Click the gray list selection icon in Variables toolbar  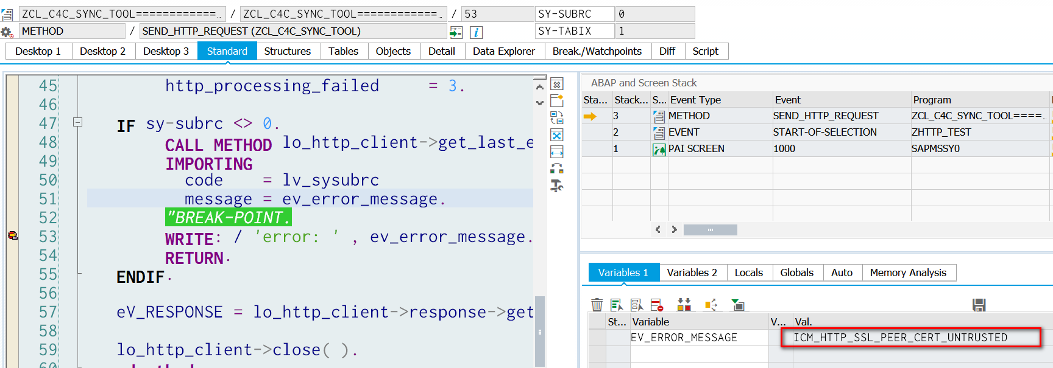point(637,305)
